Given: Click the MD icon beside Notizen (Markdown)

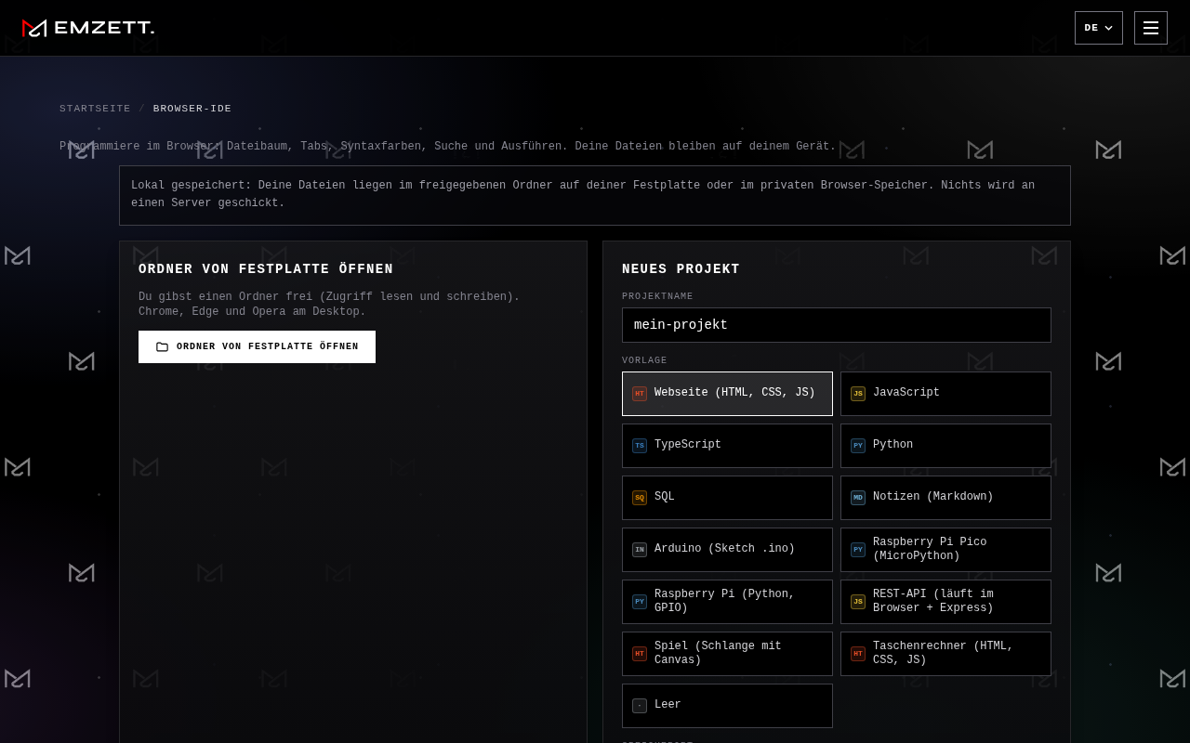Looking at the screenshot, I should (858, 498).
